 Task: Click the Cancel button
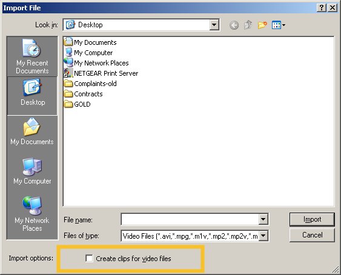[312, 235]
